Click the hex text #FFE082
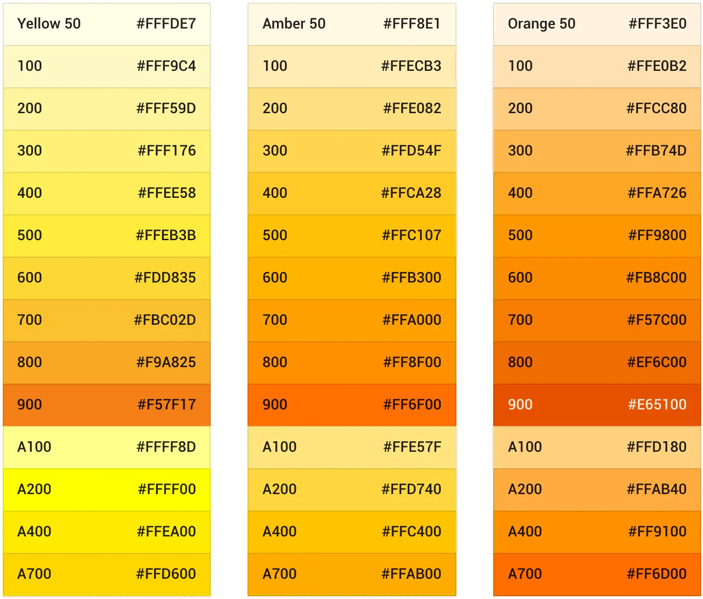 [412, 109]
